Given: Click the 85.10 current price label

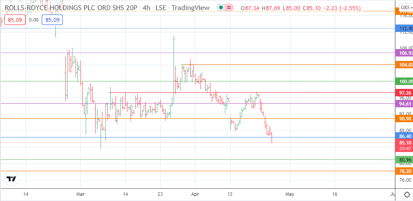Looking at the screenshot, I should point(404,143).
